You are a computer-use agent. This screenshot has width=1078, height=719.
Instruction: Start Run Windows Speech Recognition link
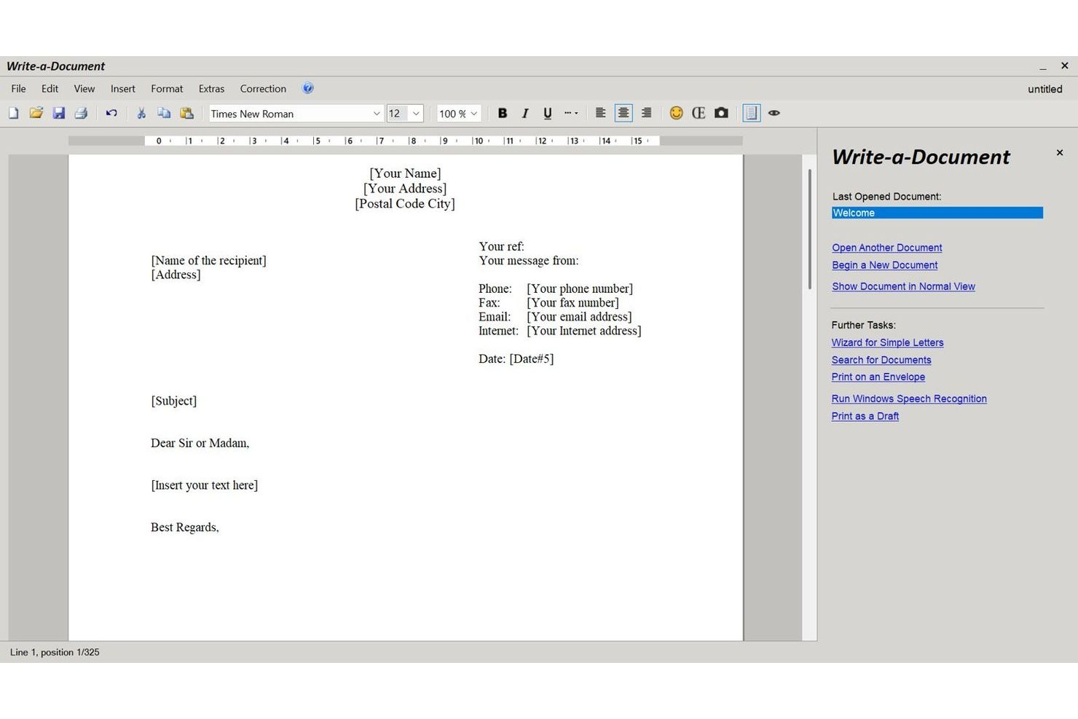pos(909,398)
